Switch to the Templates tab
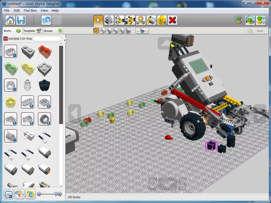 pos(32,31)
